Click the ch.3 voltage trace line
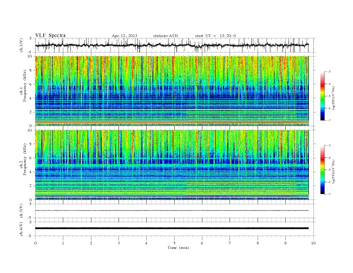 pyautogui.click(x=172, y=211)
